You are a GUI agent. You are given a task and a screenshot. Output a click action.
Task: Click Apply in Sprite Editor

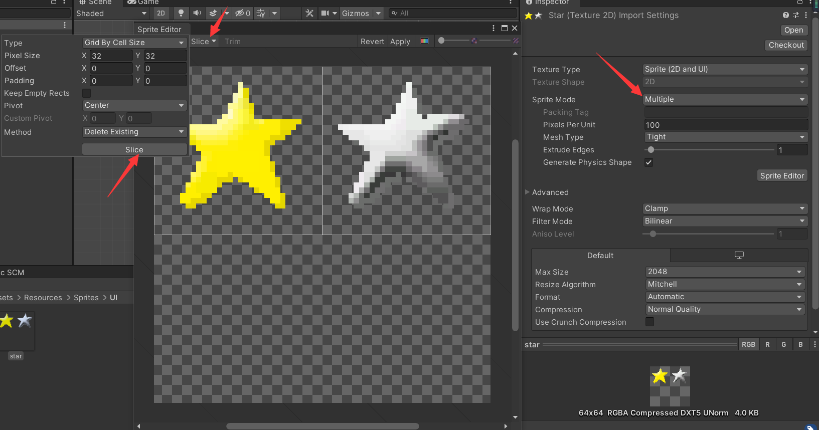click(x=400, y=41)
